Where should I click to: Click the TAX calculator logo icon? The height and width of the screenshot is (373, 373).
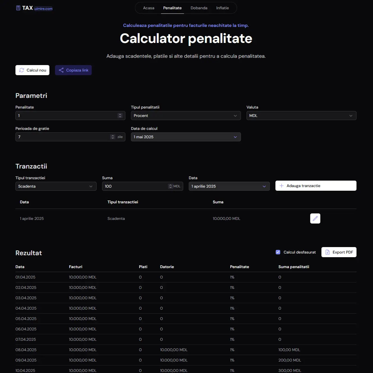18,8
